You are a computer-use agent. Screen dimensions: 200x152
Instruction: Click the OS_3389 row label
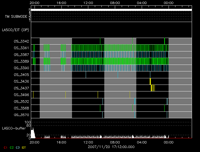pos(21,61)
